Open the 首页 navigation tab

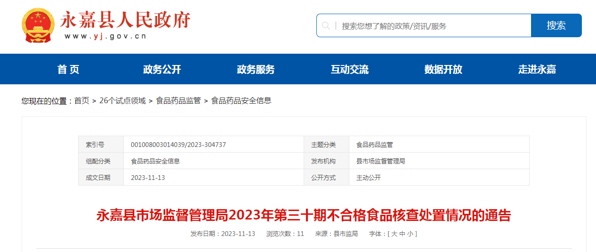68,69
